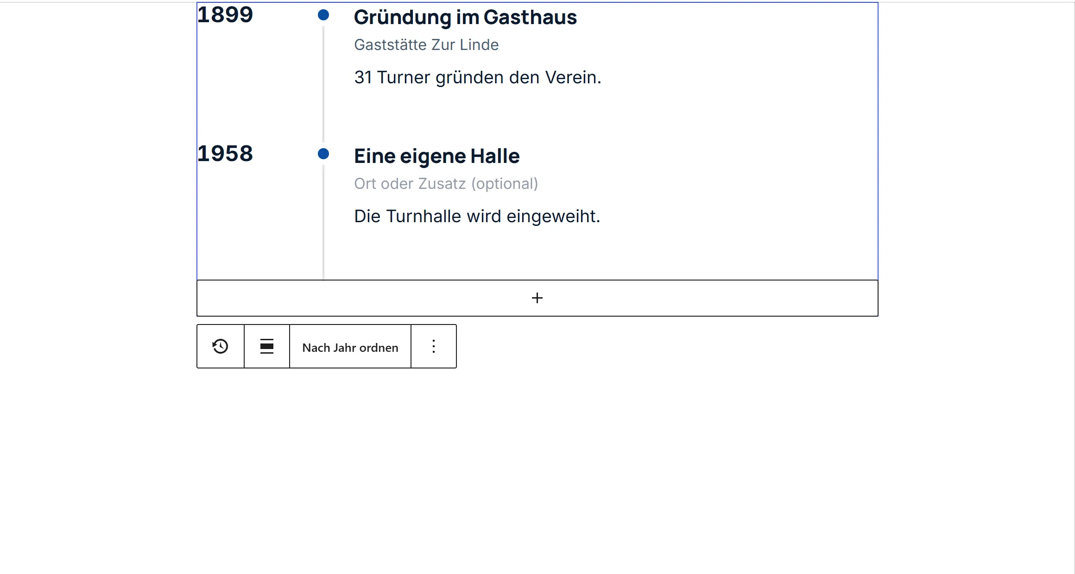The height and width of the screenshot is (574, 1075).
Task: Select heading 'Eine eigene Halle'
Action: [437, 156]
